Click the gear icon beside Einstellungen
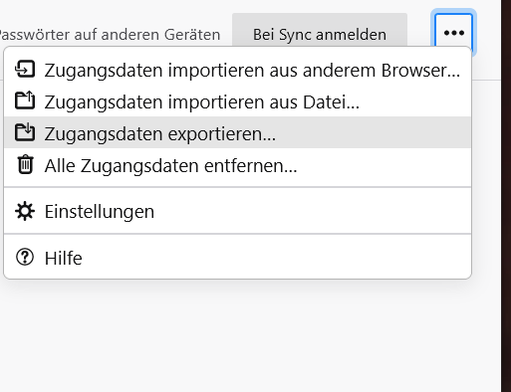Image resolution: width=511 pixels, height=392 pixels. 25,211
